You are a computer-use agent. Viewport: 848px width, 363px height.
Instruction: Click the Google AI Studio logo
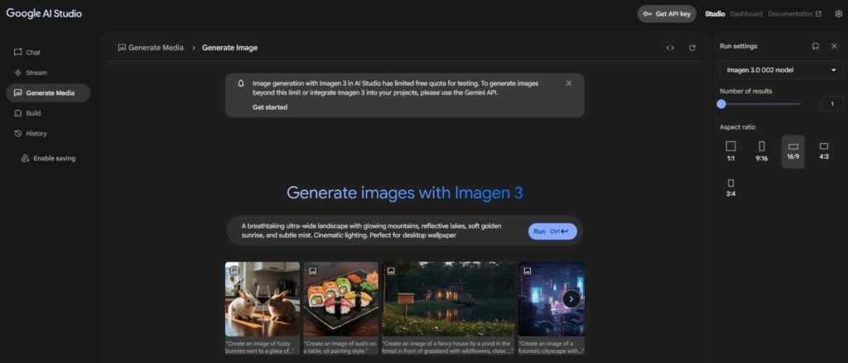[x=44, y=13]
